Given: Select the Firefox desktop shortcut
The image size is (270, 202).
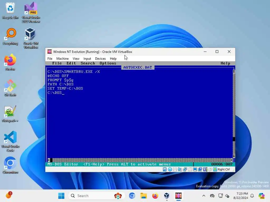Looking at the screenshot, I should 10,62.
